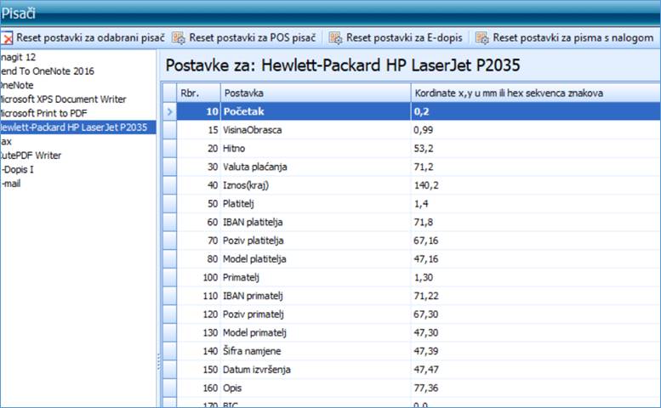This screenshot has width=661, height=408.
Task: Click the red X reset selected printer icon
Action: click(7, 38)
